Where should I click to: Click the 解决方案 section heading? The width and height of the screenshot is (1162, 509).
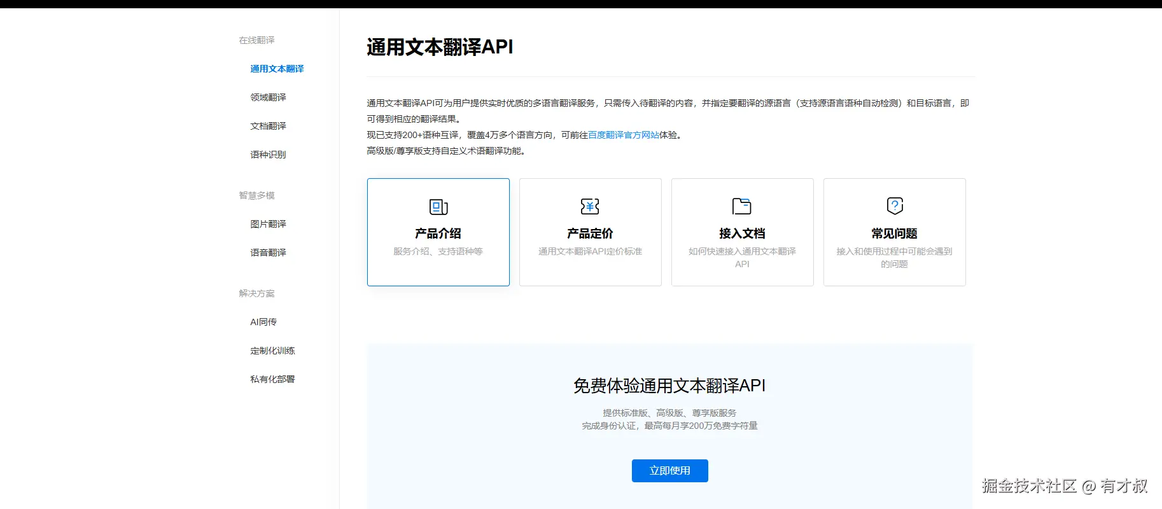pyautogui.click(x=256, y=293)
